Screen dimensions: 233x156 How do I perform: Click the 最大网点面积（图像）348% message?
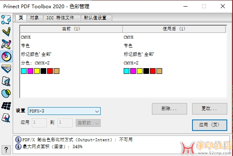(x=52, y=147)
